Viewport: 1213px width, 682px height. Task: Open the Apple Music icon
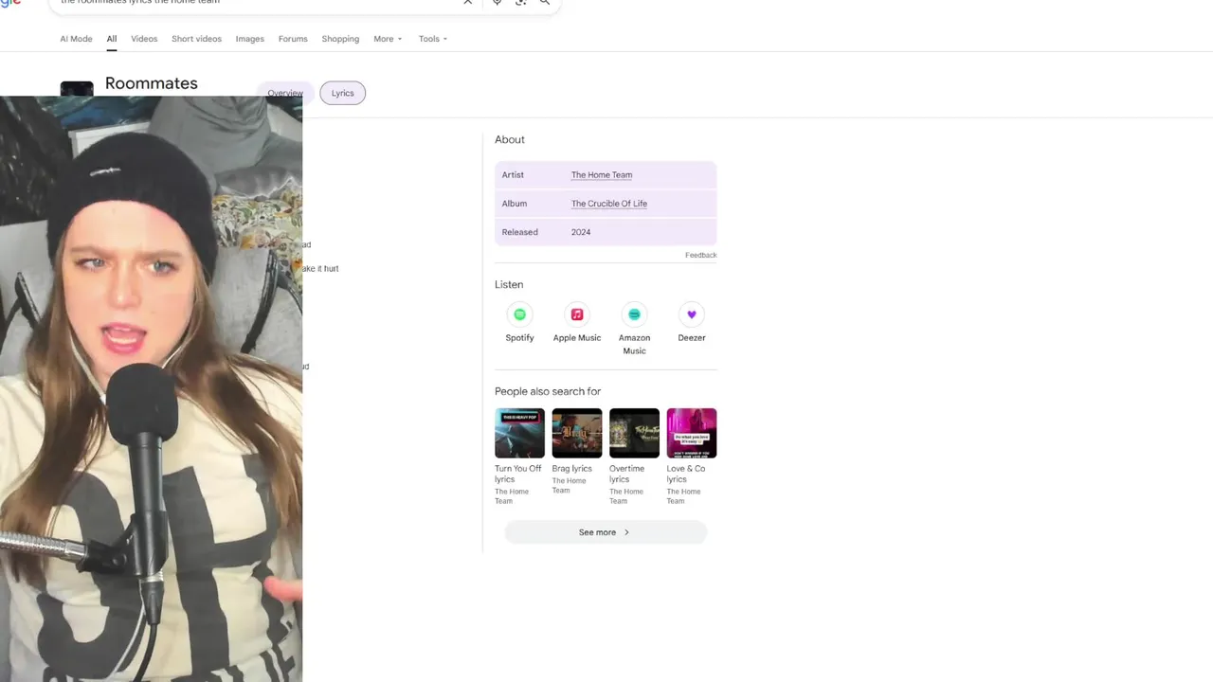pyautogui.click(x=577, y=314)
